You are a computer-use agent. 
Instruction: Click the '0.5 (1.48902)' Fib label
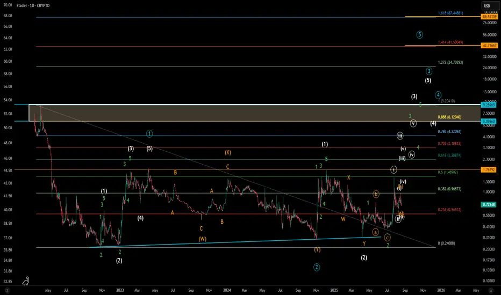pyautogui.click(x=448, y=172)
